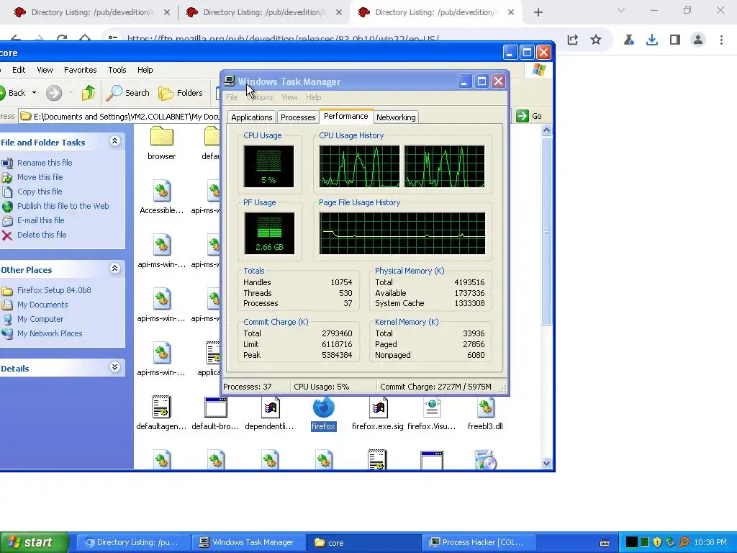This screenshot has height=553, width=737.
Task: Click the Search toolbar button in Explorer
Action: [128, 93]
